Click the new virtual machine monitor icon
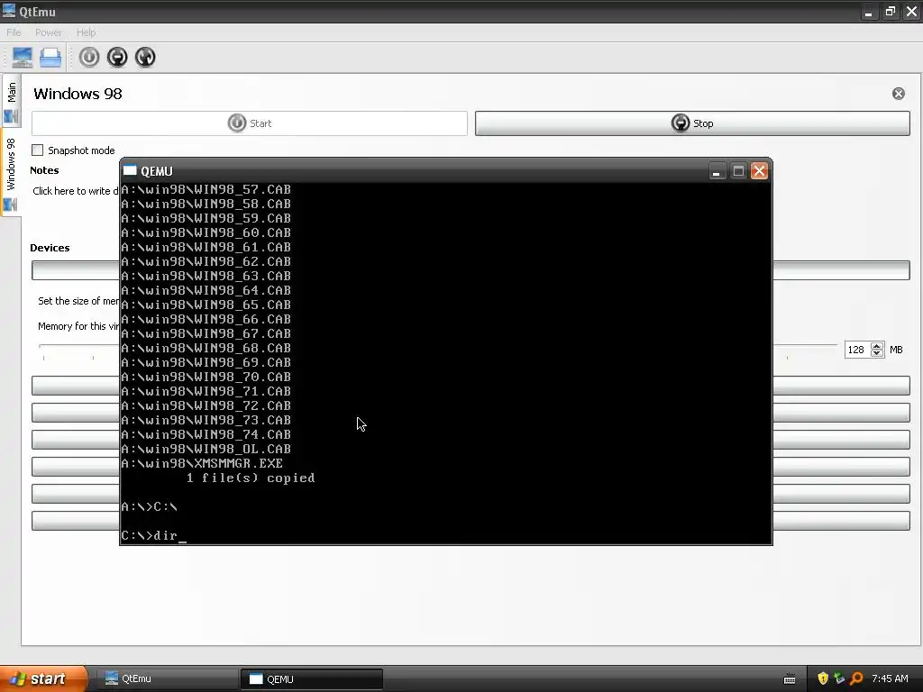The image size is (923, 692). (23, 57)
